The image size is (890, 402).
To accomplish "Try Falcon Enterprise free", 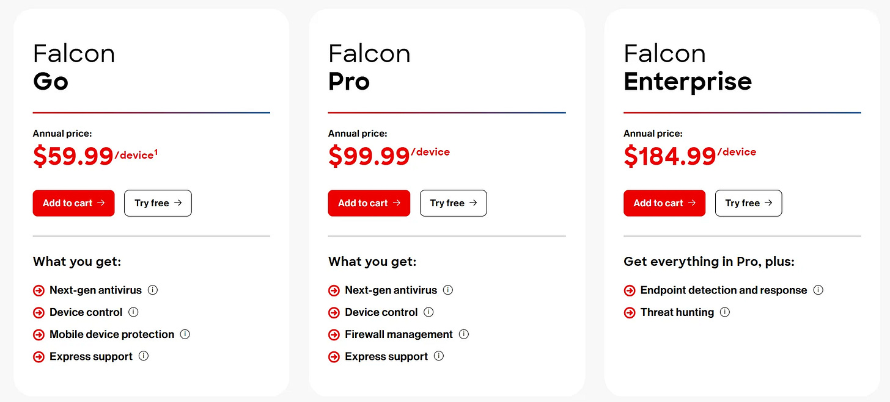I will point(749,203).
